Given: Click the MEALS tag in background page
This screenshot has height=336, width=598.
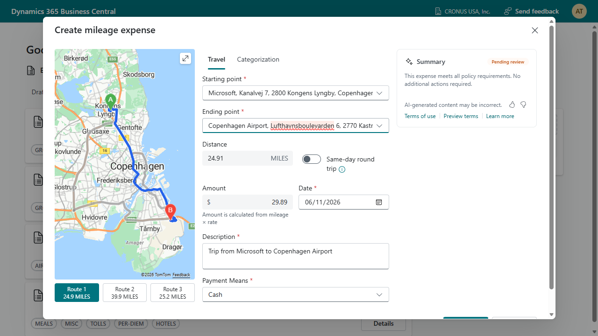Looking at the screenshot, I should click(x=44, y=323).
